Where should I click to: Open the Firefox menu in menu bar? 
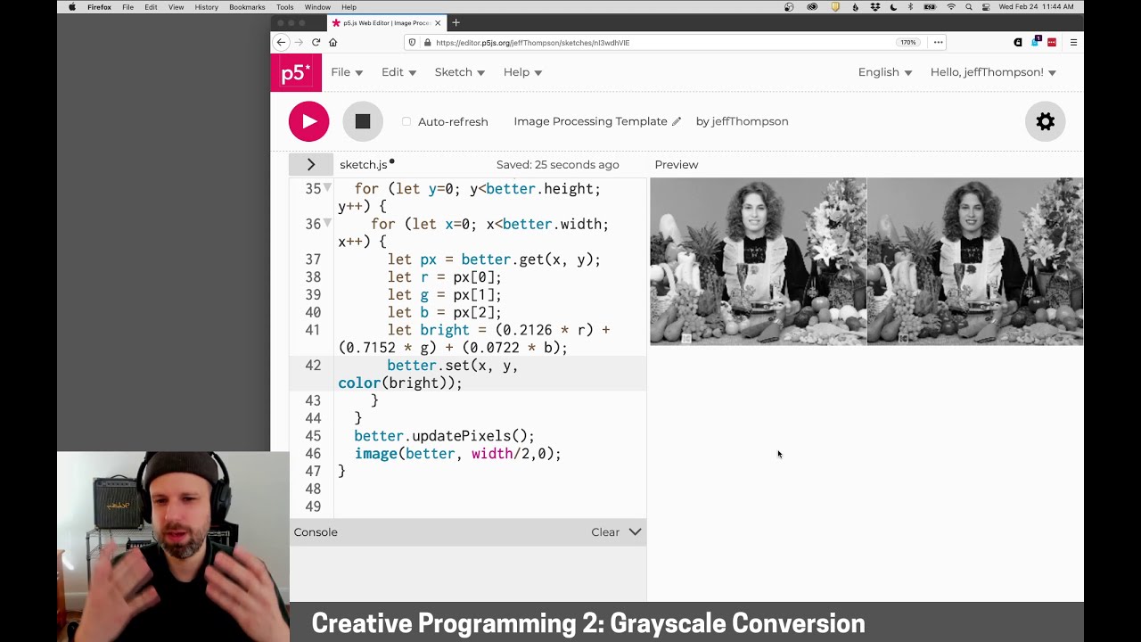click(99, 6)
